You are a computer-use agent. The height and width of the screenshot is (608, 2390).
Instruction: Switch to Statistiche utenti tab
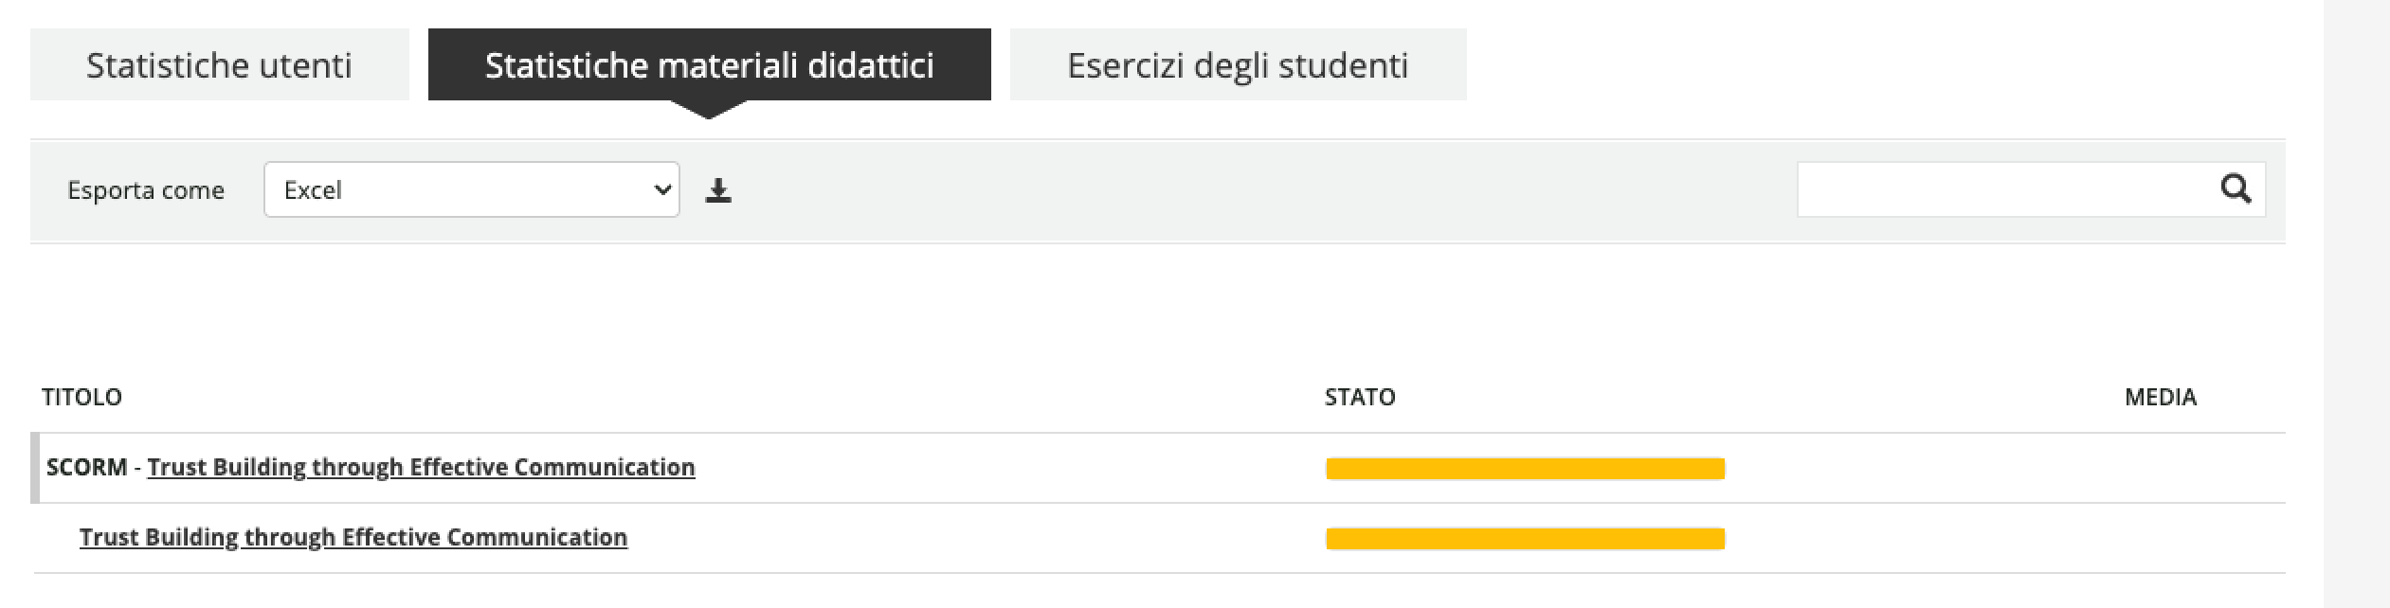pyautogui.click(x=219, y=64)
